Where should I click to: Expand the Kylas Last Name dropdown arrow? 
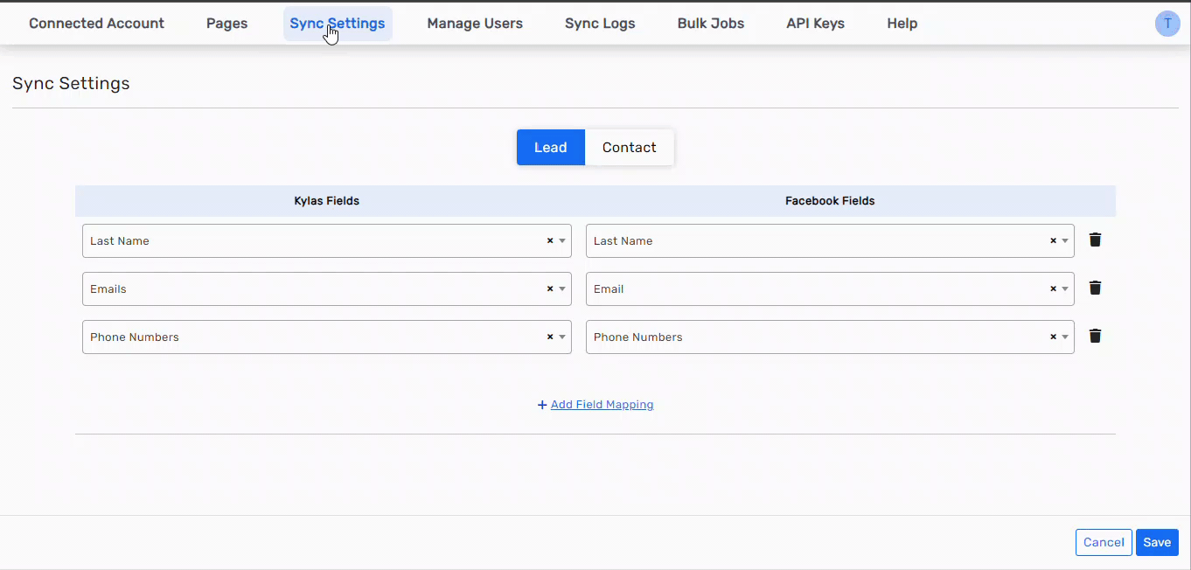point(562,241)
